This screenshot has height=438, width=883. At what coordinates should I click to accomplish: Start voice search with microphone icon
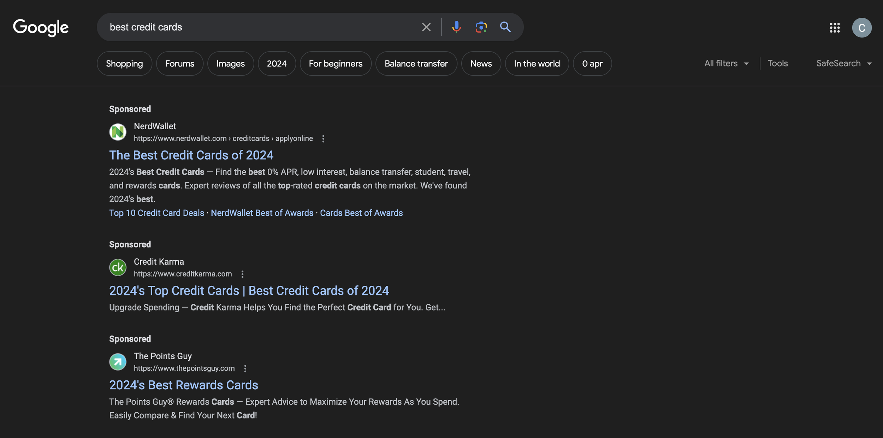456,27
